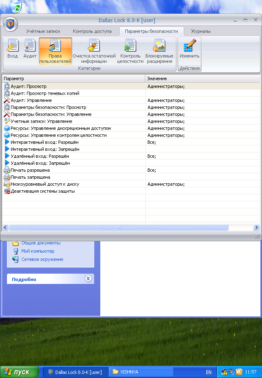Image resolution: width=262 pixels, height=378 pixels.
Task: Click the horizontal scrollbar left arrow
Action: point(5,227)
